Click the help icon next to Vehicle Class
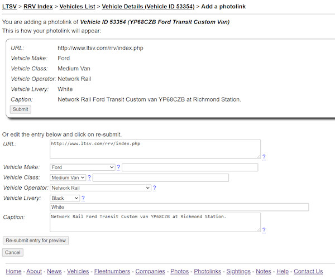335x279 pixels. pos(89,177)
